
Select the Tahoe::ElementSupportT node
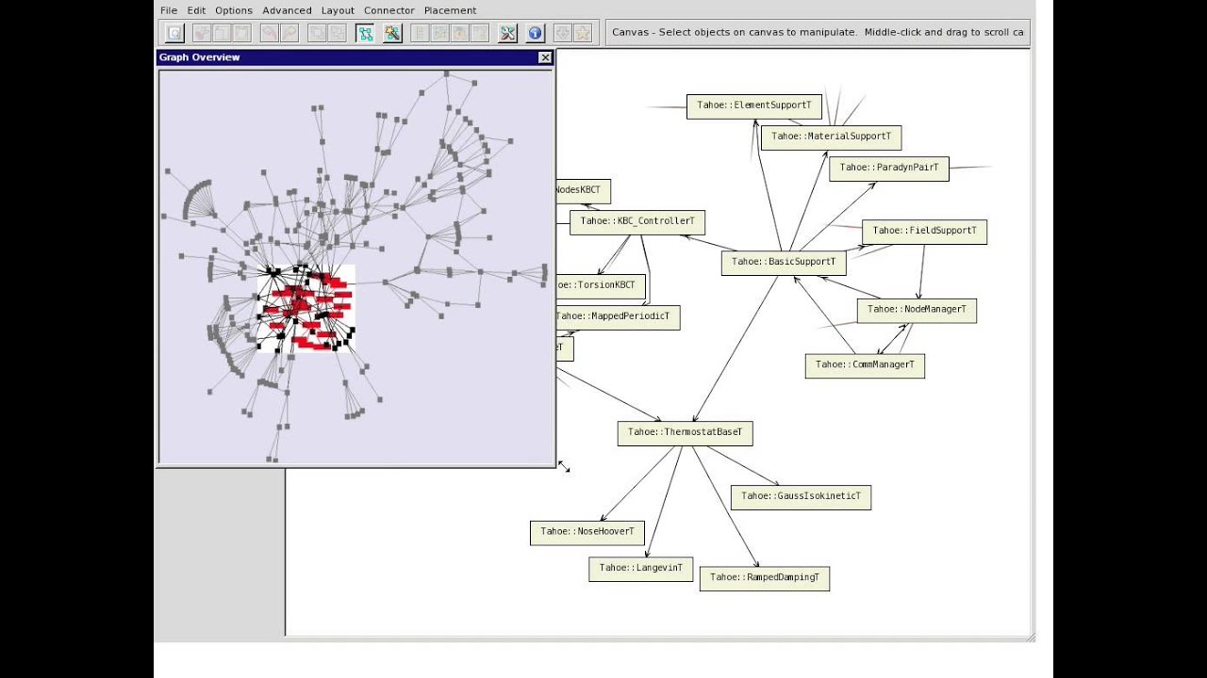pos(754,105)
